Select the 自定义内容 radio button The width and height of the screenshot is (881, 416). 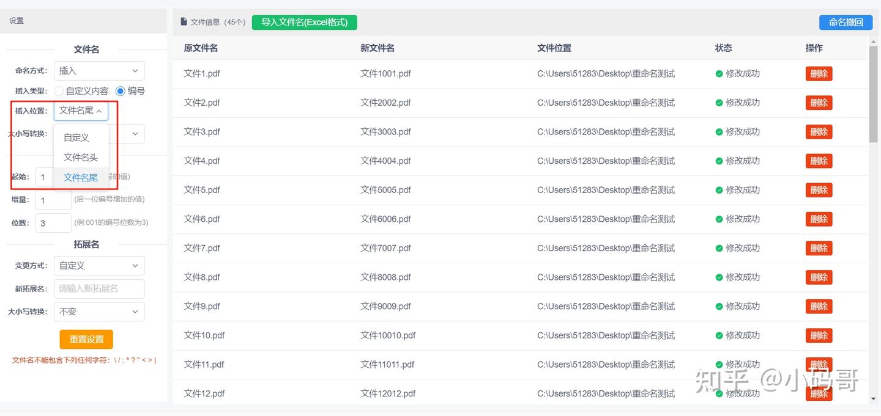click(x=59, y=91)
